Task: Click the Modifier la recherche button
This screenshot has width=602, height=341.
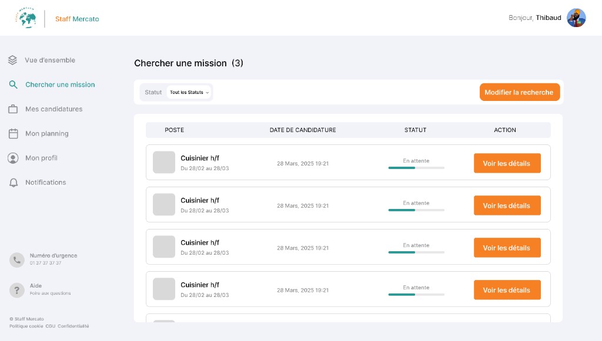Action: pos(520,92)
